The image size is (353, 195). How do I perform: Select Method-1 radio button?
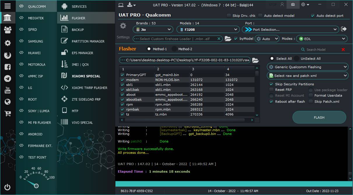tap(149, 49)
